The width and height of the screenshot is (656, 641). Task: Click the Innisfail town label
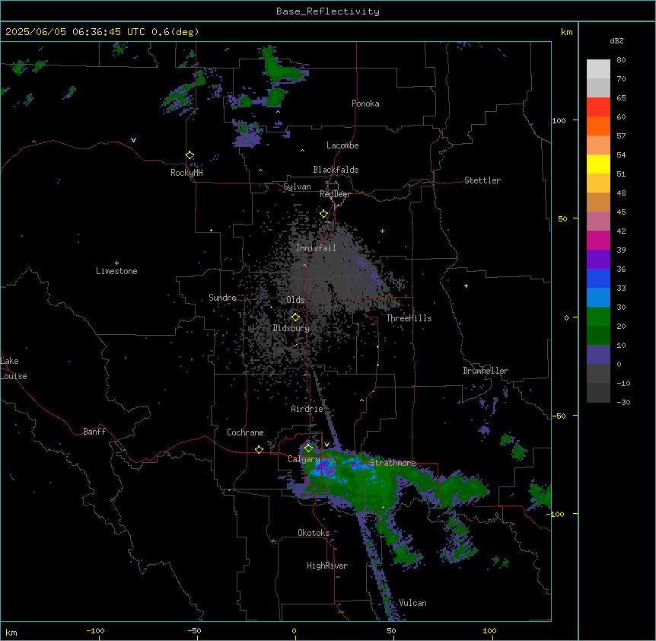coord(316,248)
